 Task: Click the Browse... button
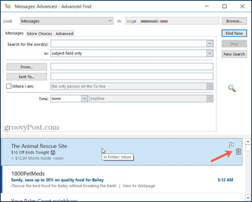coord(234,21)
